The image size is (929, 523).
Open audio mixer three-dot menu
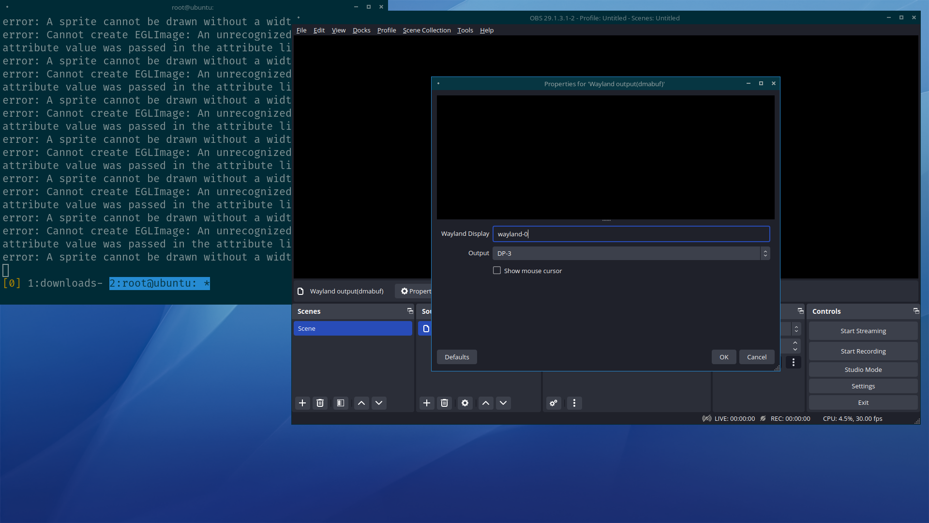point(574,403)
